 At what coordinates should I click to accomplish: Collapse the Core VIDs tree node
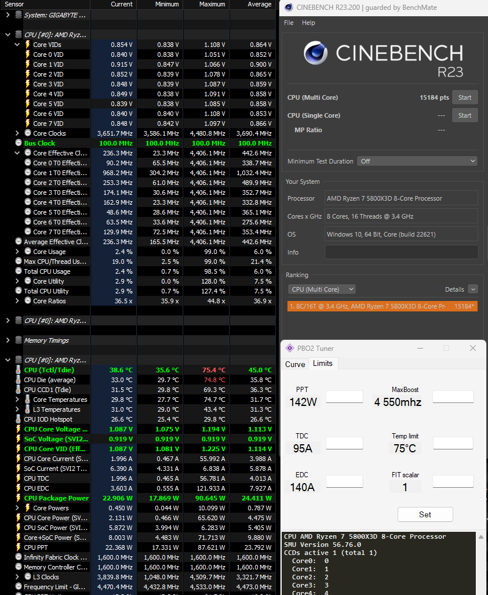(x=17, y=45)
